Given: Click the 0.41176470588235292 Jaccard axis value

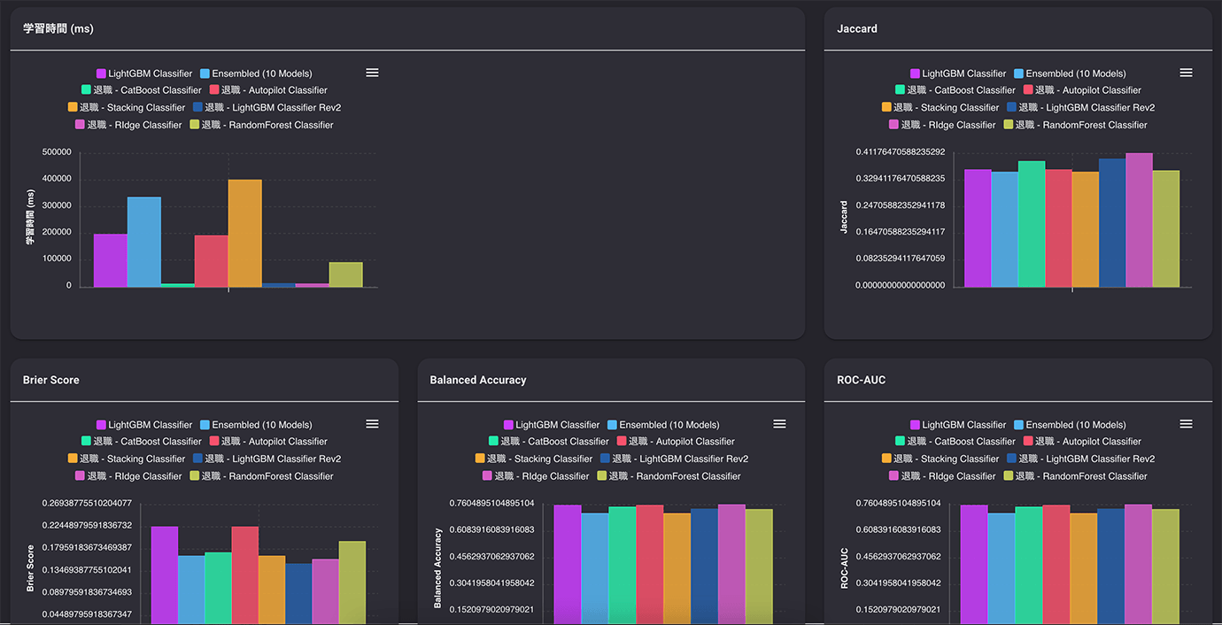Looking at the screenshot, I should tap(900, 152).
